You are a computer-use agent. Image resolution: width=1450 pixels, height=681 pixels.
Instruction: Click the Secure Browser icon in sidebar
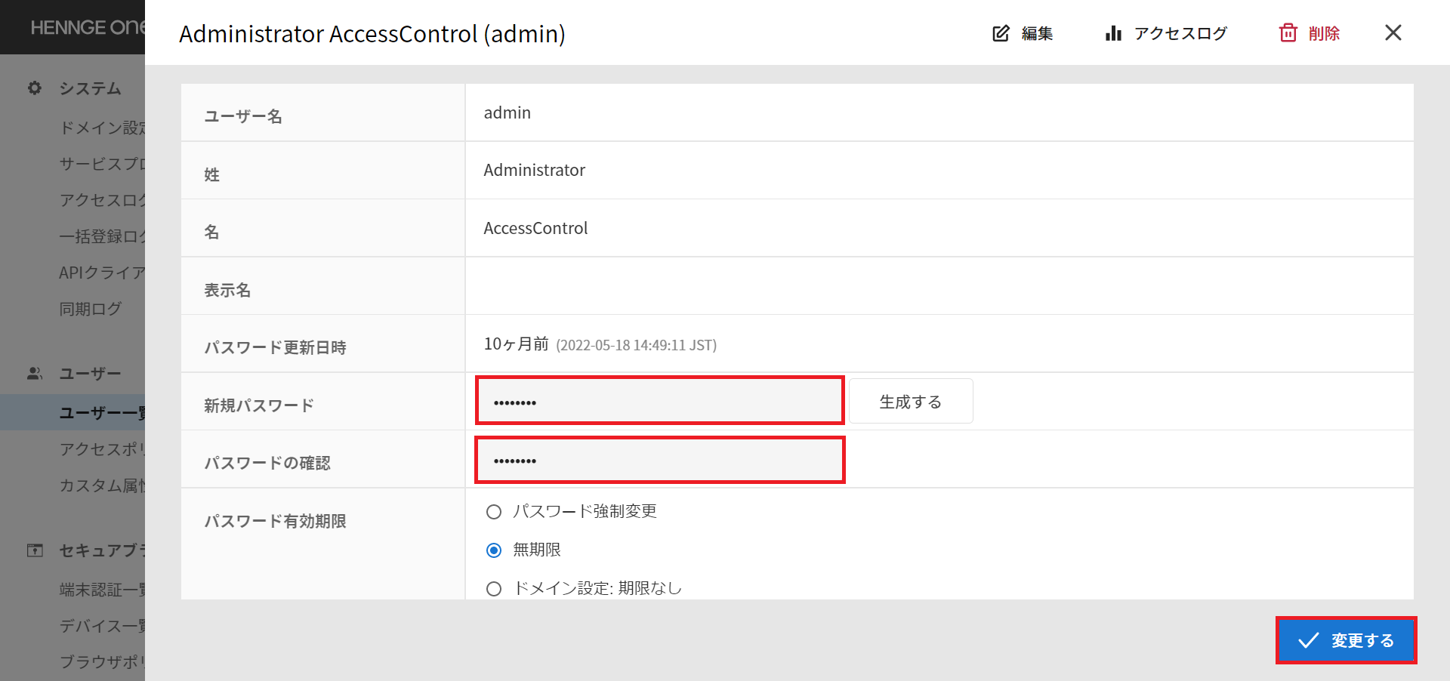35,550
